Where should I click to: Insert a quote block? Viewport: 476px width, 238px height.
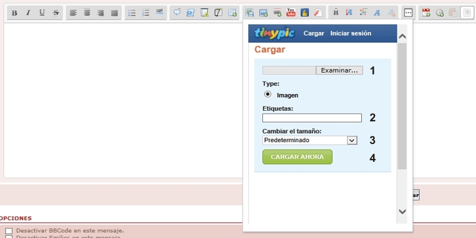pos(177,12)
